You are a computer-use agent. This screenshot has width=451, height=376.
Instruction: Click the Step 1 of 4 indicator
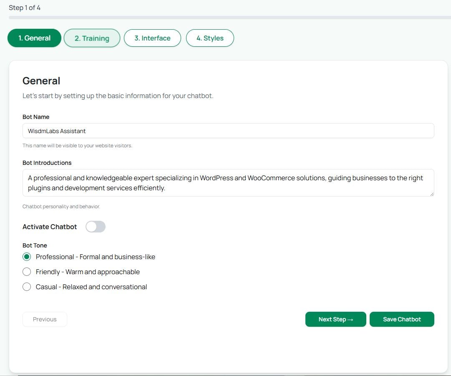[25, 8]
